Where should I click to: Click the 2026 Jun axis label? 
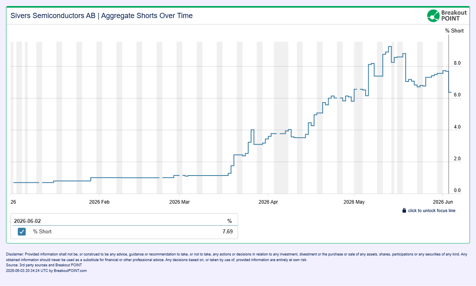443,202
